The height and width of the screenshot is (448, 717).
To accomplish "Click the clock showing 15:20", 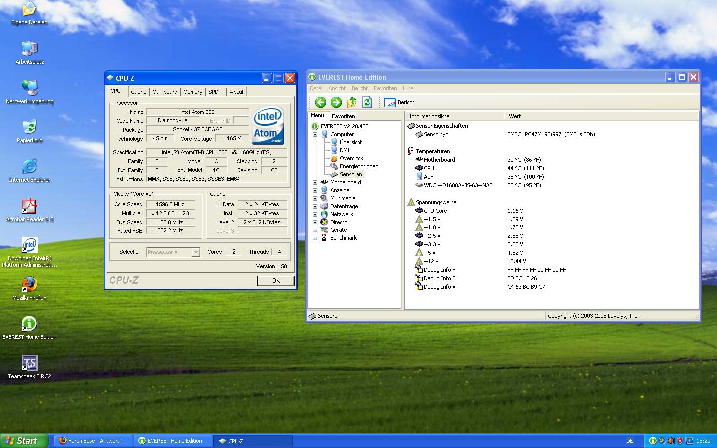I will point(703,441).
